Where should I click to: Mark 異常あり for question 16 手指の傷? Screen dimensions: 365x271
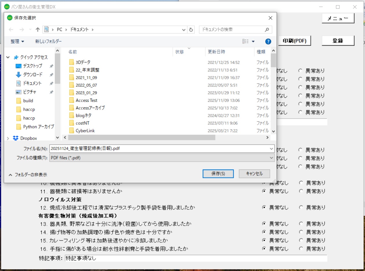(301, 248)
